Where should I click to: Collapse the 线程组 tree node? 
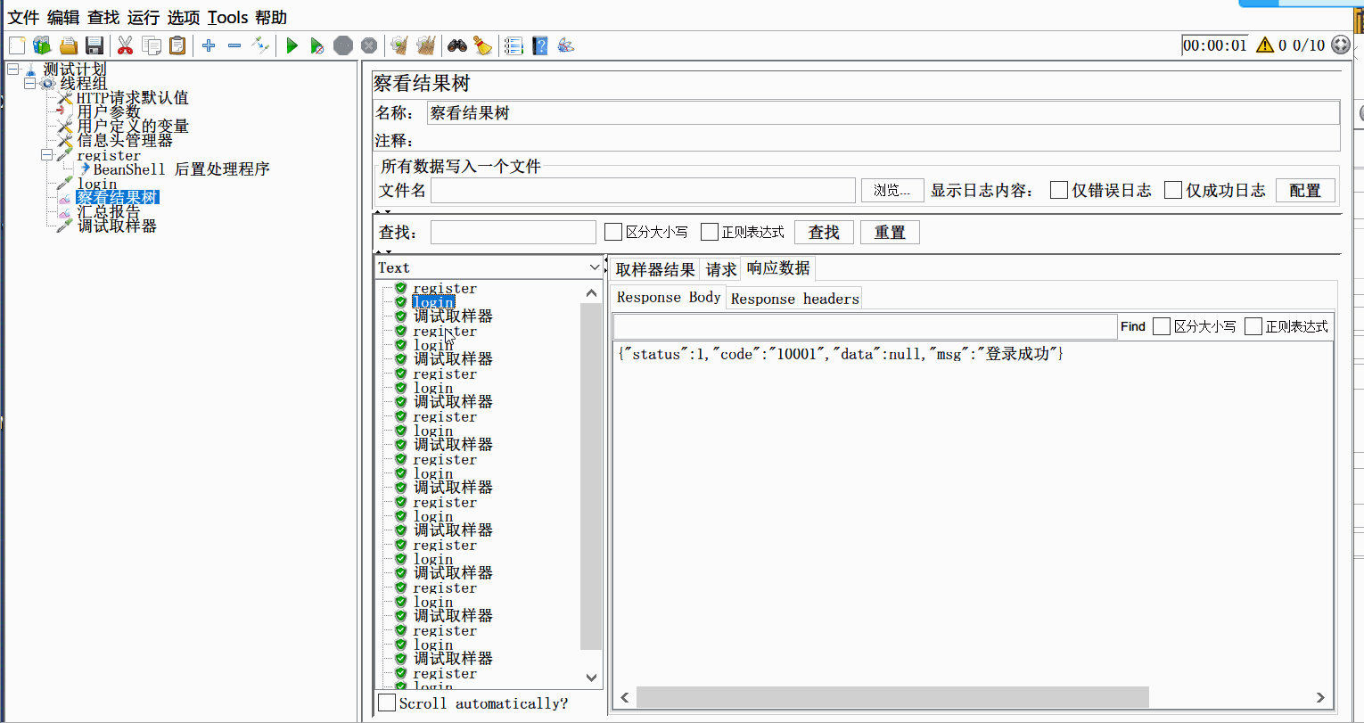[29, 83]
